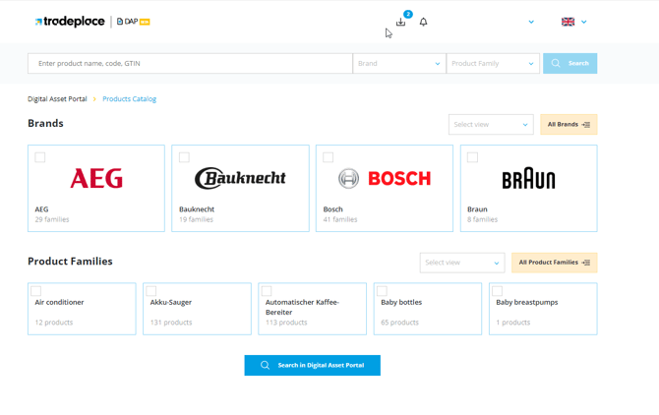Open the Product Family filter dropdown

493,63
